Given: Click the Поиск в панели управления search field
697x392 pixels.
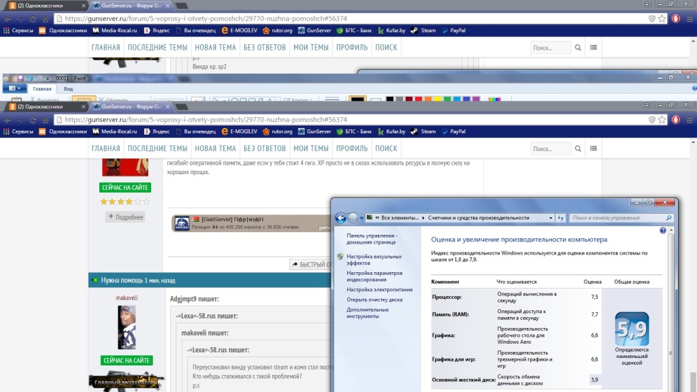Looking at the screenshot, I should coord(616,218).
